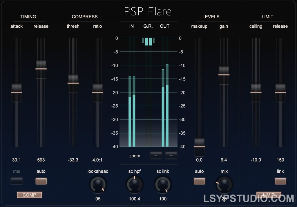Toggle the COMP section on/off button

click(x=29, y=195)
